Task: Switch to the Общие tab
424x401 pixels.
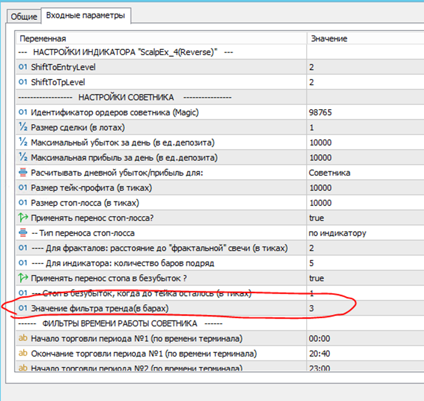Action: [24, 16]
